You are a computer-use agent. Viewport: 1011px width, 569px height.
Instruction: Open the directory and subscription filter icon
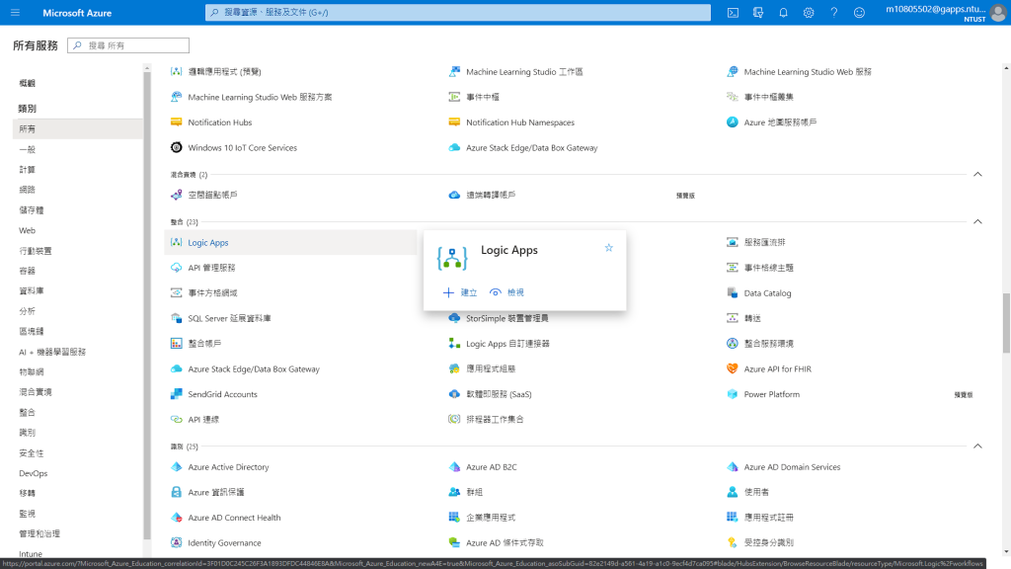click(x=758, y=12)
